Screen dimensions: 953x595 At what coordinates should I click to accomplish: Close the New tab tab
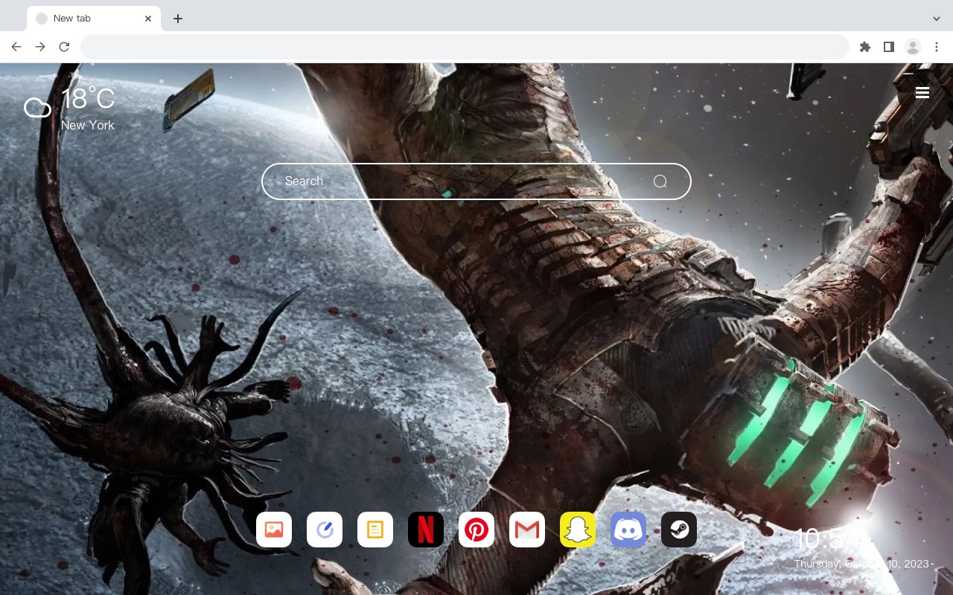coord(148,19)
